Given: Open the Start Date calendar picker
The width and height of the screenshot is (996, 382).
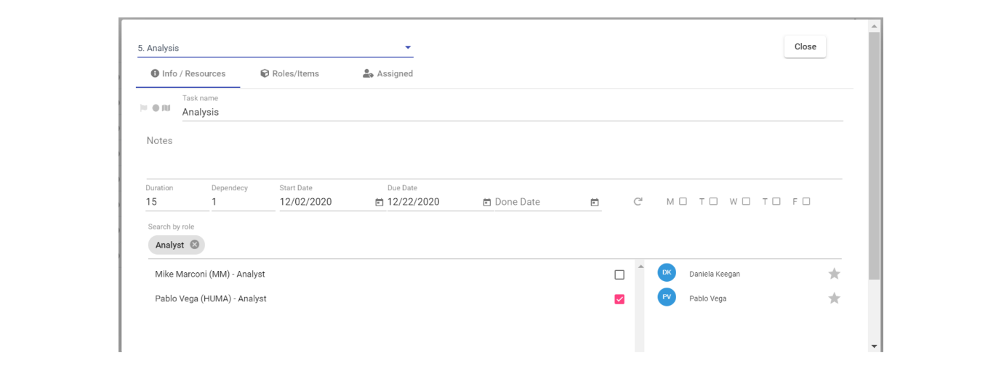Looking at the screenshot, I should (x=379, y=203).
